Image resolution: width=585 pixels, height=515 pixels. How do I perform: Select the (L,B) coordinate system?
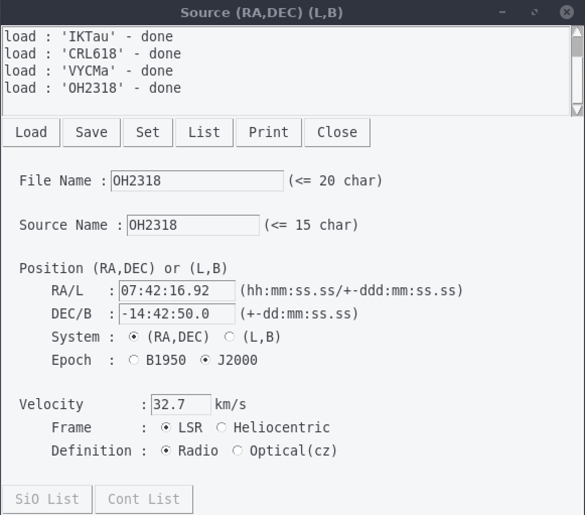click(230, 337)
